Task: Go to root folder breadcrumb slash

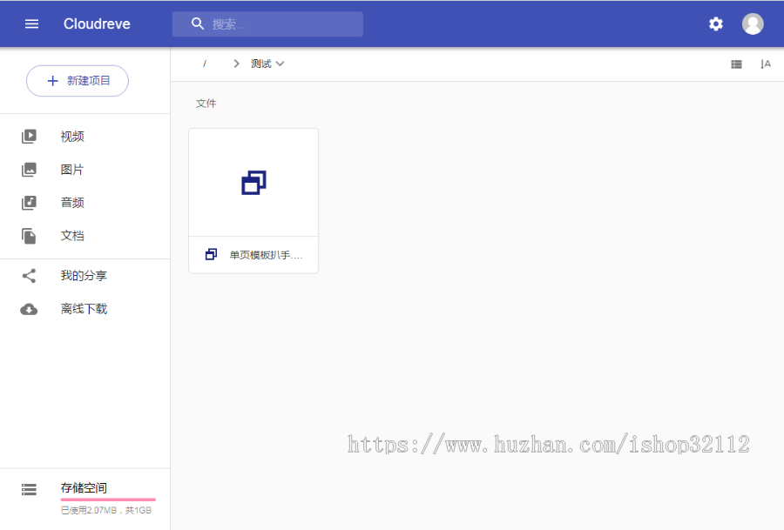Action: coord(205,64)
